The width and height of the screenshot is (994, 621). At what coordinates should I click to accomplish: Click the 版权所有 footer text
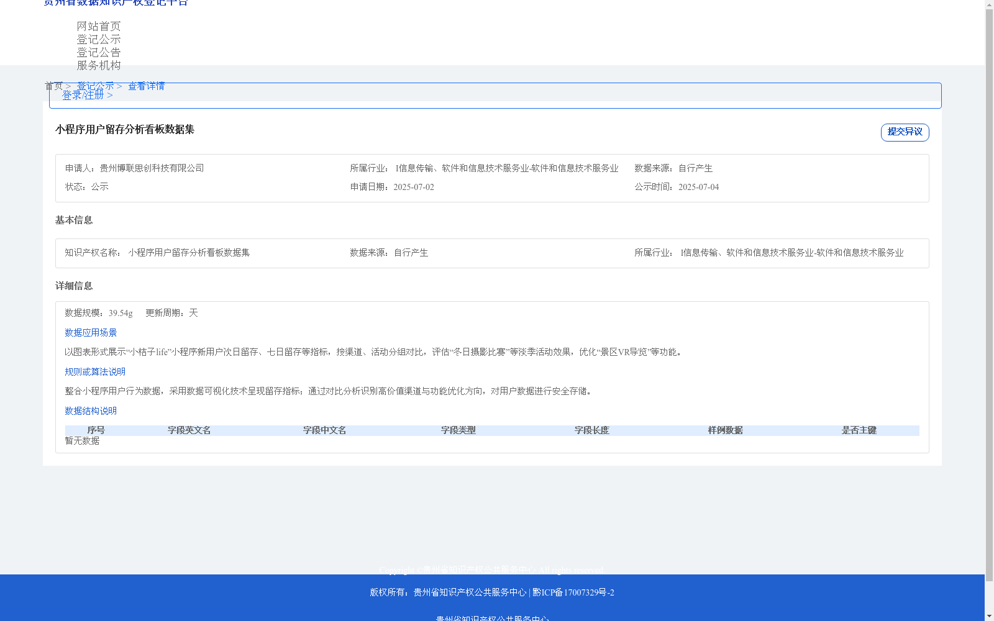[448, 592]
